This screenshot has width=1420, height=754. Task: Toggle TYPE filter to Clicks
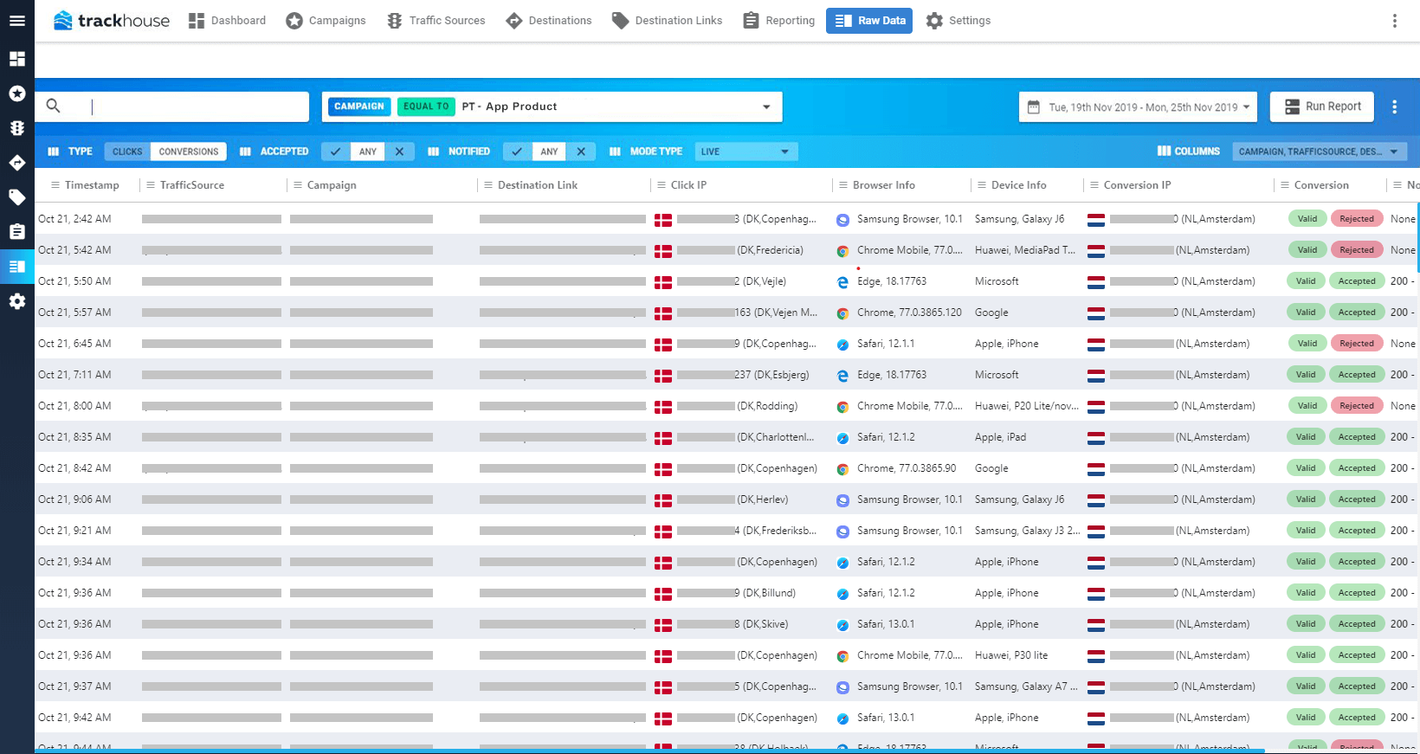tap(127, 151)
